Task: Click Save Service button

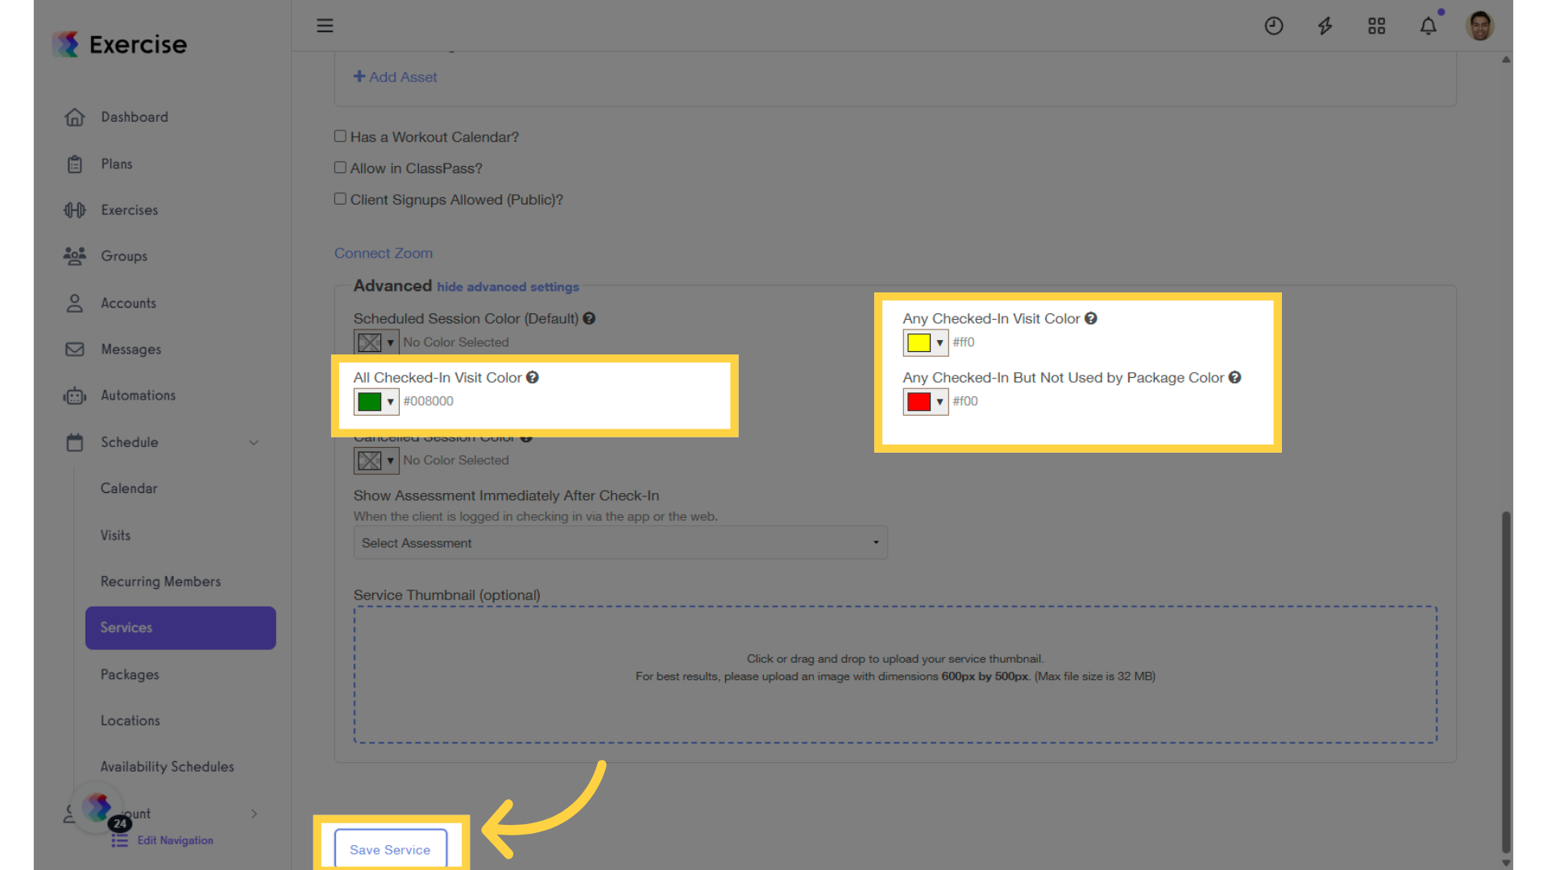Action: click(x=390, y=849)
